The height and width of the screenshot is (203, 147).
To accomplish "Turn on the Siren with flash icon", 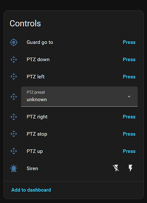I will tap(130, 168).
